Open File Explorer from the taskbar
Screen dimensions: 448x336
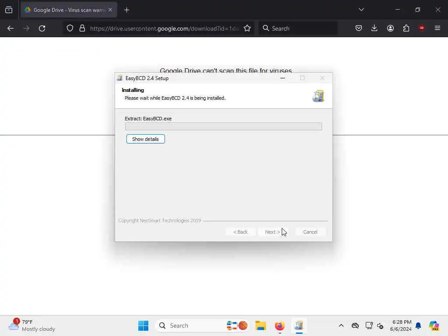click(261, 325)
